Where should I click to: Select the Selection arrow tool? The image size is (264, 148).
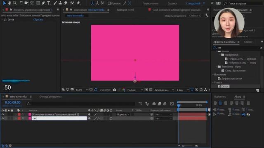click(x=5, y=3)
